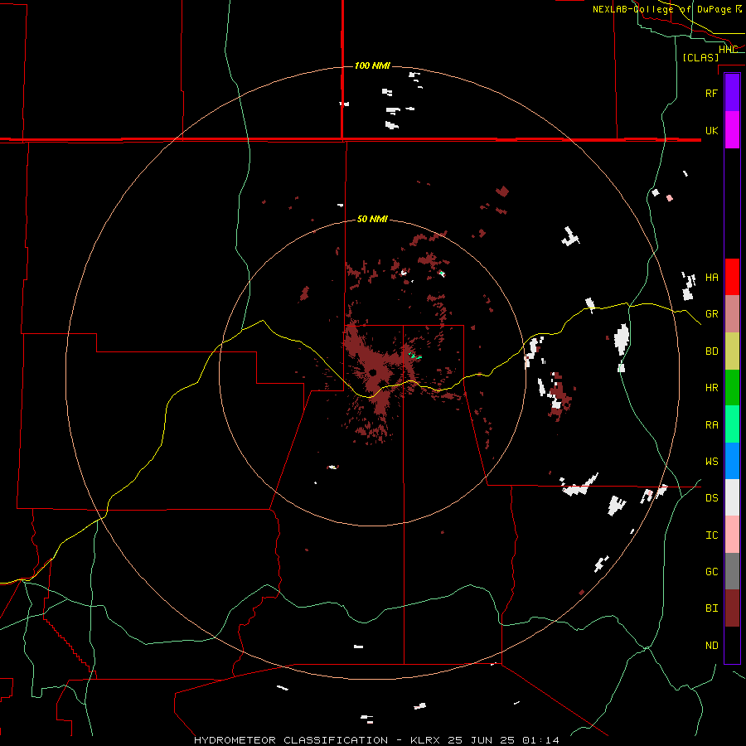The height and width of the screenshot is (746, 746).
Task: Select the HR legend label
Action: click(711, 388)
